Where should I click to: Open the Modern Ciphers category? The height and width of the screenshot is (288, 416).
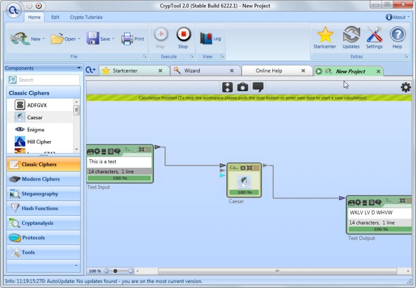point(41,179)
